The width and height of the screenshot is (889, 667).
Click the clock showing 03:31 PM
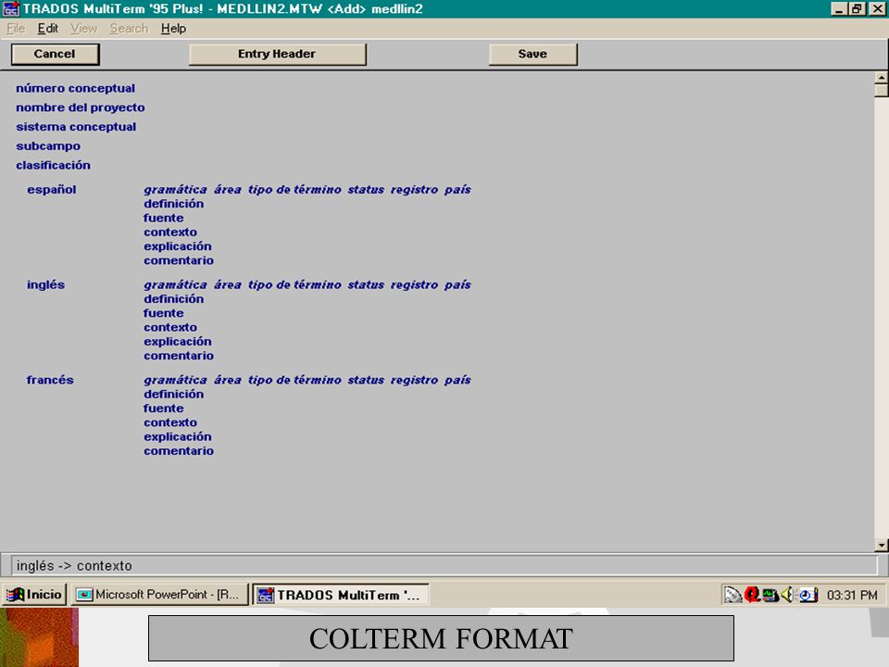852,595
